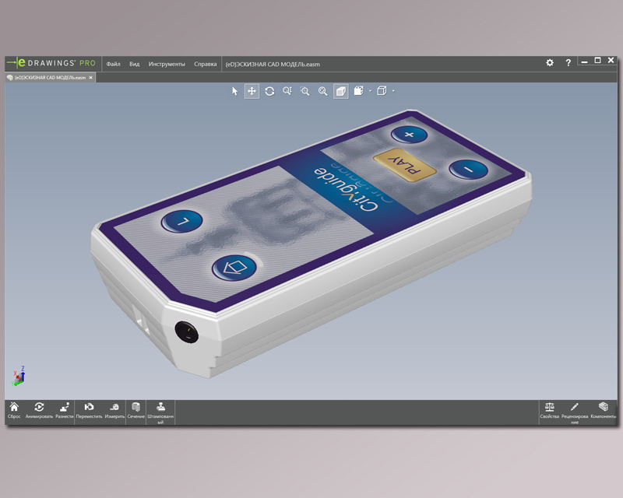Activate the Сечение section tool
Image resolution: width=623 pixels, height=498 pixels.
(136, 410)
